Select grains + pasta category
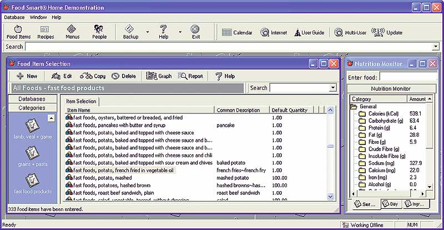This screenshot has height=230, width=444. (x=33, y=156)
